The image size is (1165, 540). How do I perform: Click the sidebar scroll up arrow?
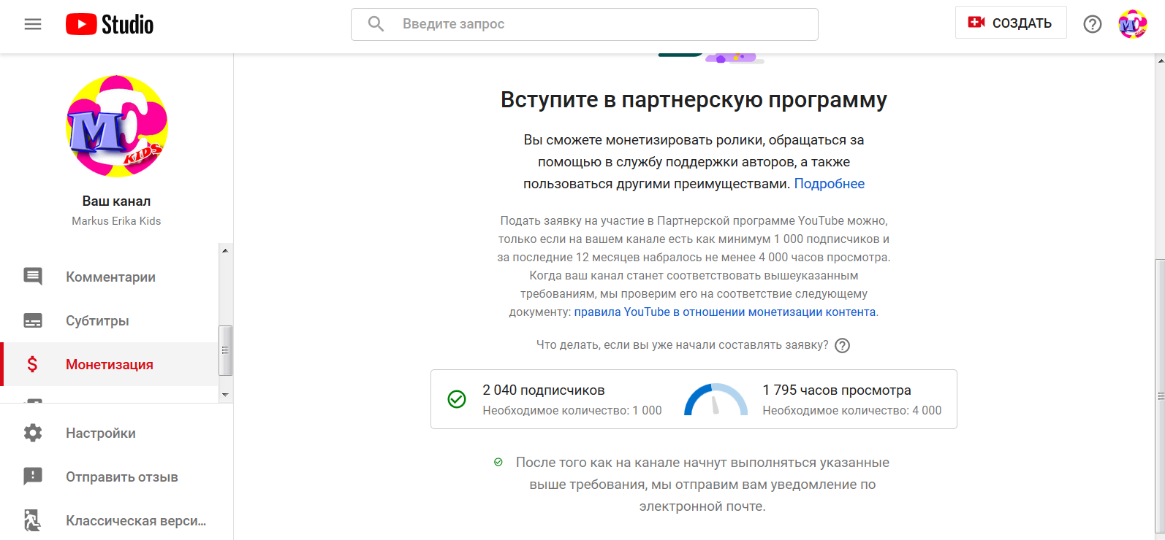[x=225, y=250]
